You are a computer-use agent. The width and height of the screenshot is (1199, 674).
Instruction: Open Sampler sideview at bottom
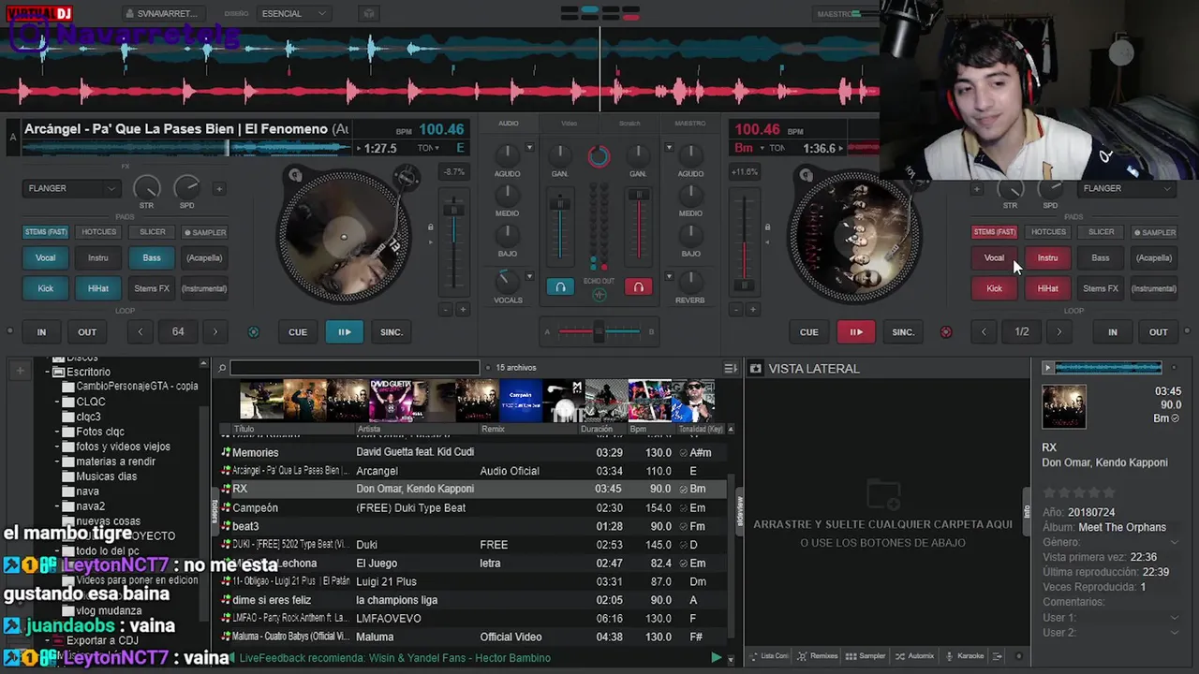pos(866,656)
